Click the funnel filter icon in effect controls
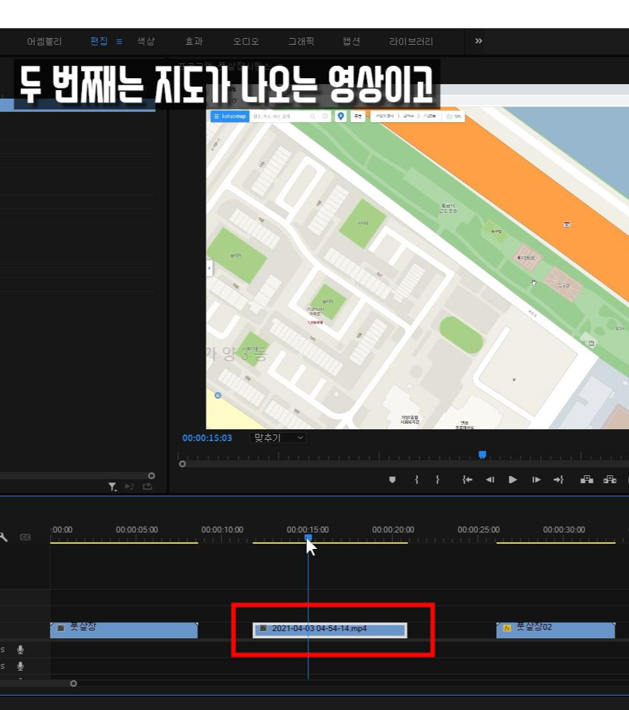629x710 pixels. click(112, 486)
